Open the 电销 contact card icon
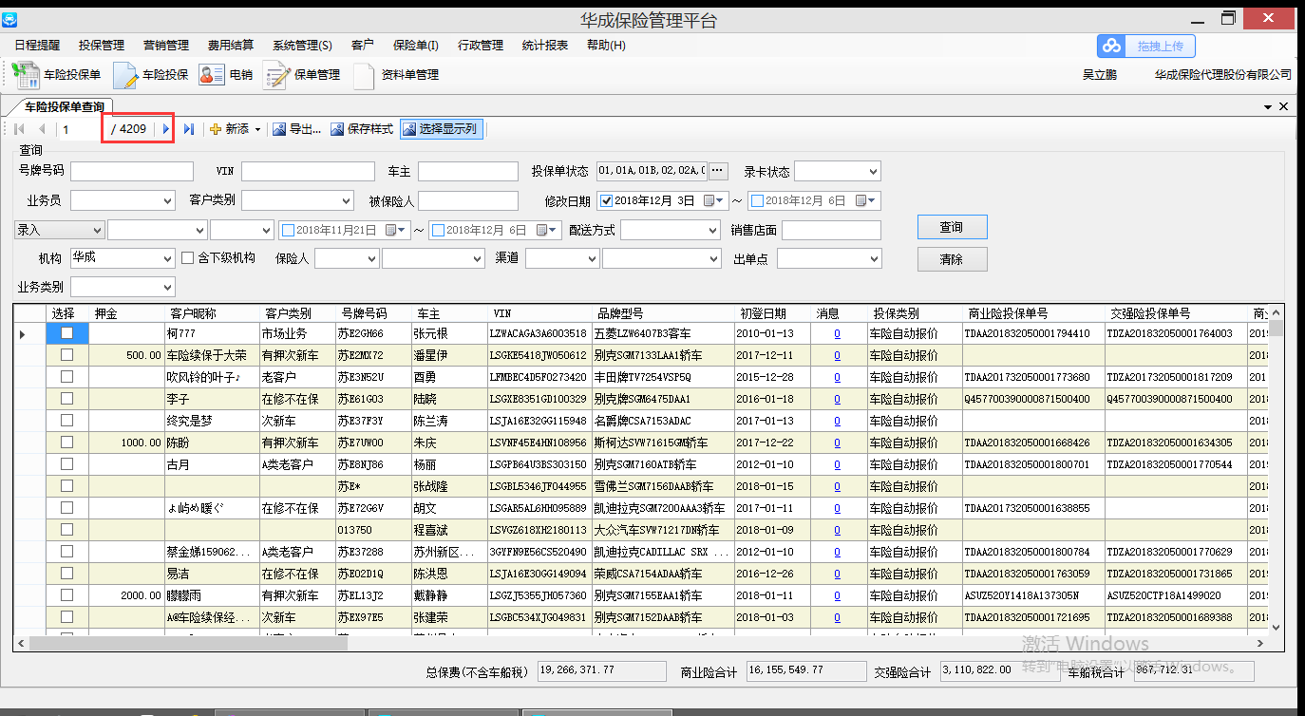Screen dimensions: 1305x716 (x=211, y=74)
